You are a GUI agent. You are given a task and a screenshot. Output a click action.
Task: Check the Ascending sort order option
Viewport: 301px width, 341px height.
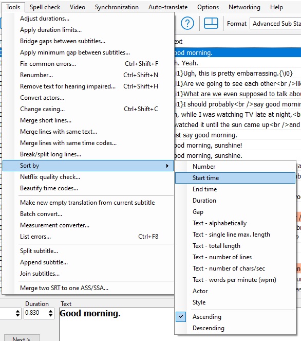coord(207,317)
